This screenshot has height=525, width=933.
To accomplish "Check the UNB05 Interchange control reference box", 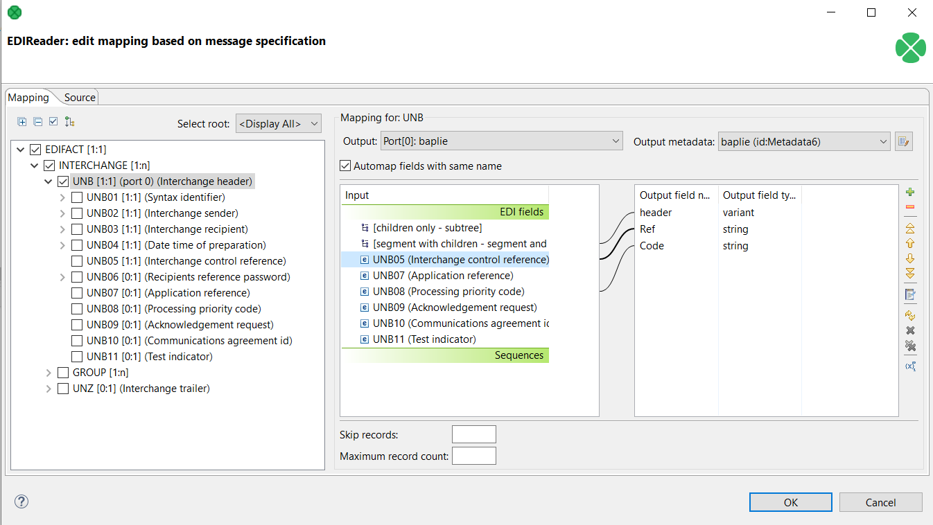I will click(x=77, y=261).
